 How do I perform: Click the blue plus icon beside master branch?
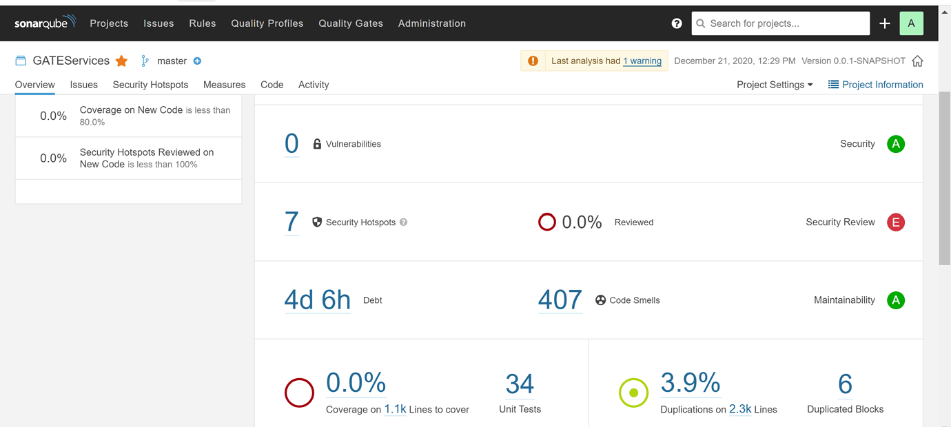click(x=197, y=61)
